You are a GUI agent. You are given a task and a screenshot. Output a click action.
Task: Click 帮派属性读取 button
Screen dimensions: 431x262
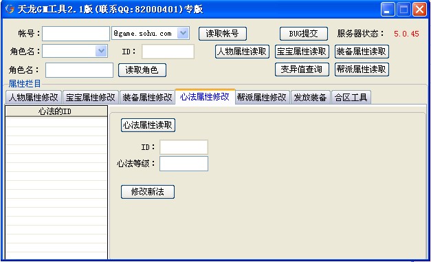point(362,69)
